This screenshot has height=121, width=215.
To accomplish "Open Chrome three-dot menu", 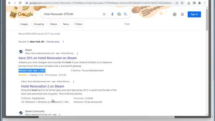I will pos(205,3).
